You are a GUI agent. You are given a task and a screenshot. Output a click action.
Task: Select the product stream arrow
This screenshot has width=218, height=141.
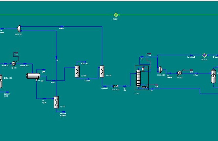tap(105, 86)
